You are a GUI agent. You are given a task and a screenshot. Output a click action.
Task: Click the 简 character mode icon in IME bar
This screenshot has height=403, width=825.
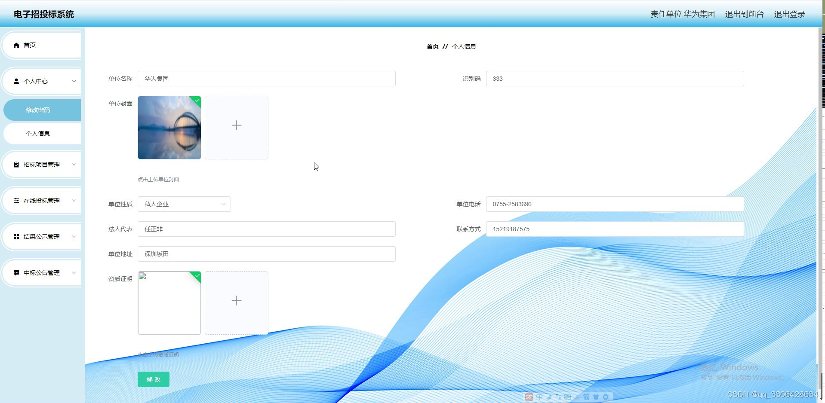[586, 397]
